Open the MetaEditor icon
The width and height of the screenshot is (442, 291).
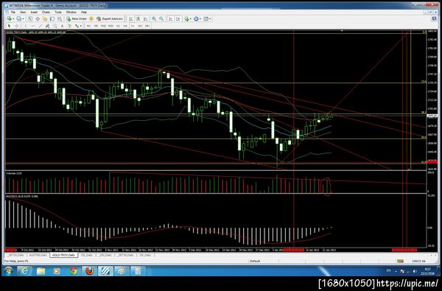pyautogui.click(x=91, y=19)
